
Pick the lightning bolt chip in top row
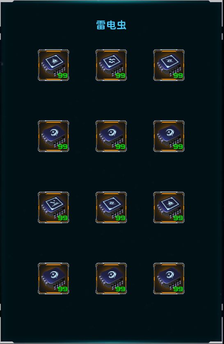(x=169, y=65)
